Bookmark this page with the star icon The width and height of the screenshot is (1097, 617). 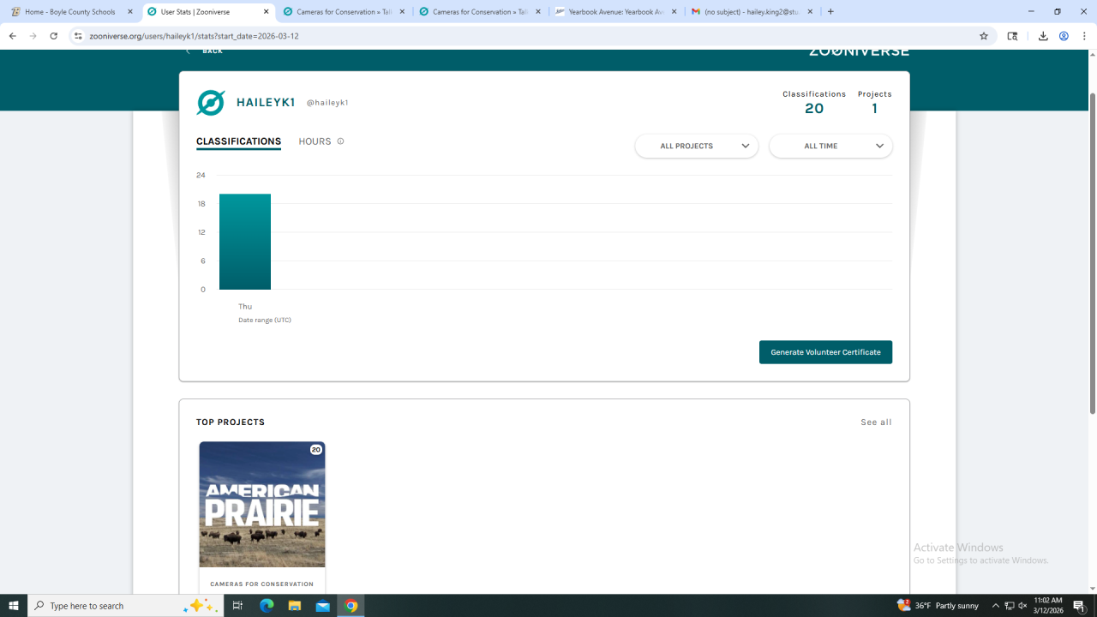(x=984, y=36)
